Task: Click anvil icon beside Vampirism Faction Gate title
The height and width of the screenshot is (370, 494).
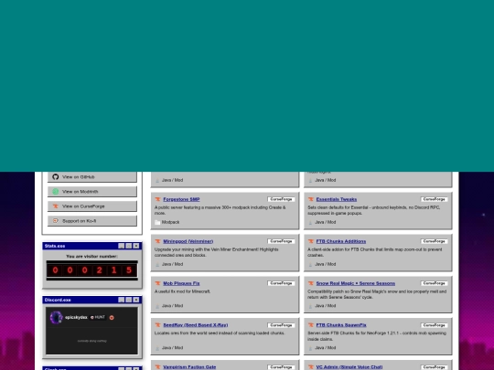Action: tap(157, 367)
